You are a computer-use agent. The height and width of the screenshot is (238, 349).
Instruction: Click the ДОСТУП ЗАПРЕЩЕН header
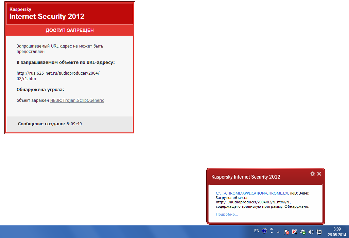click(x=70, y=30)
